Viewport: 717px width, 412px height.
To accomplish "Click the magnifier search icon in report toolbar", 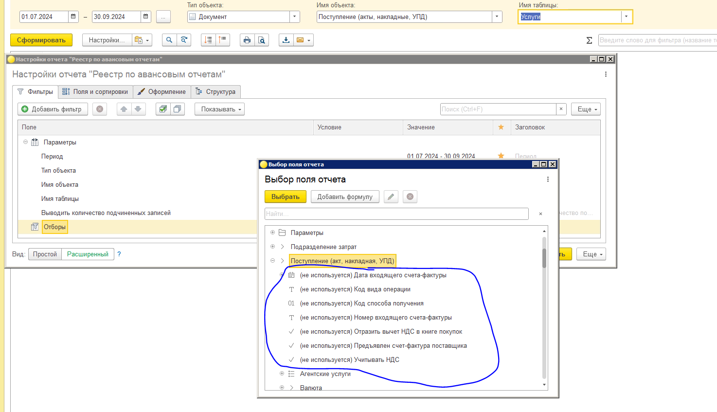I will point(169,40).
